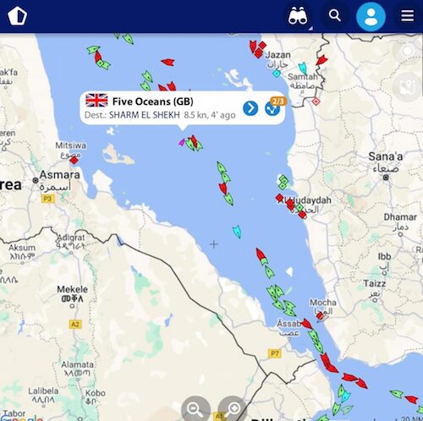Image resolution: width=423 pixels, height=421 pixels.
Task: Click the MarineTraffic home logo
Action: tap(18, 15)
